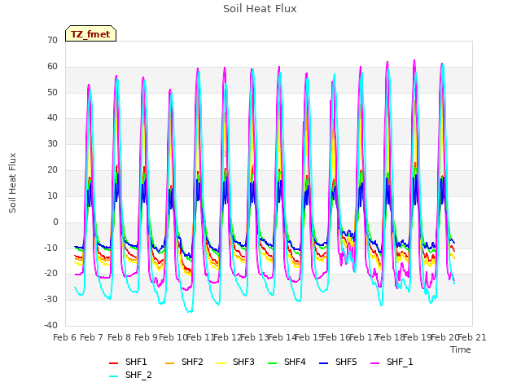This screenshot has width=521, height=391.
Task: Click the Feb 6 x-axis tick label
Action: tap(65, 337)
